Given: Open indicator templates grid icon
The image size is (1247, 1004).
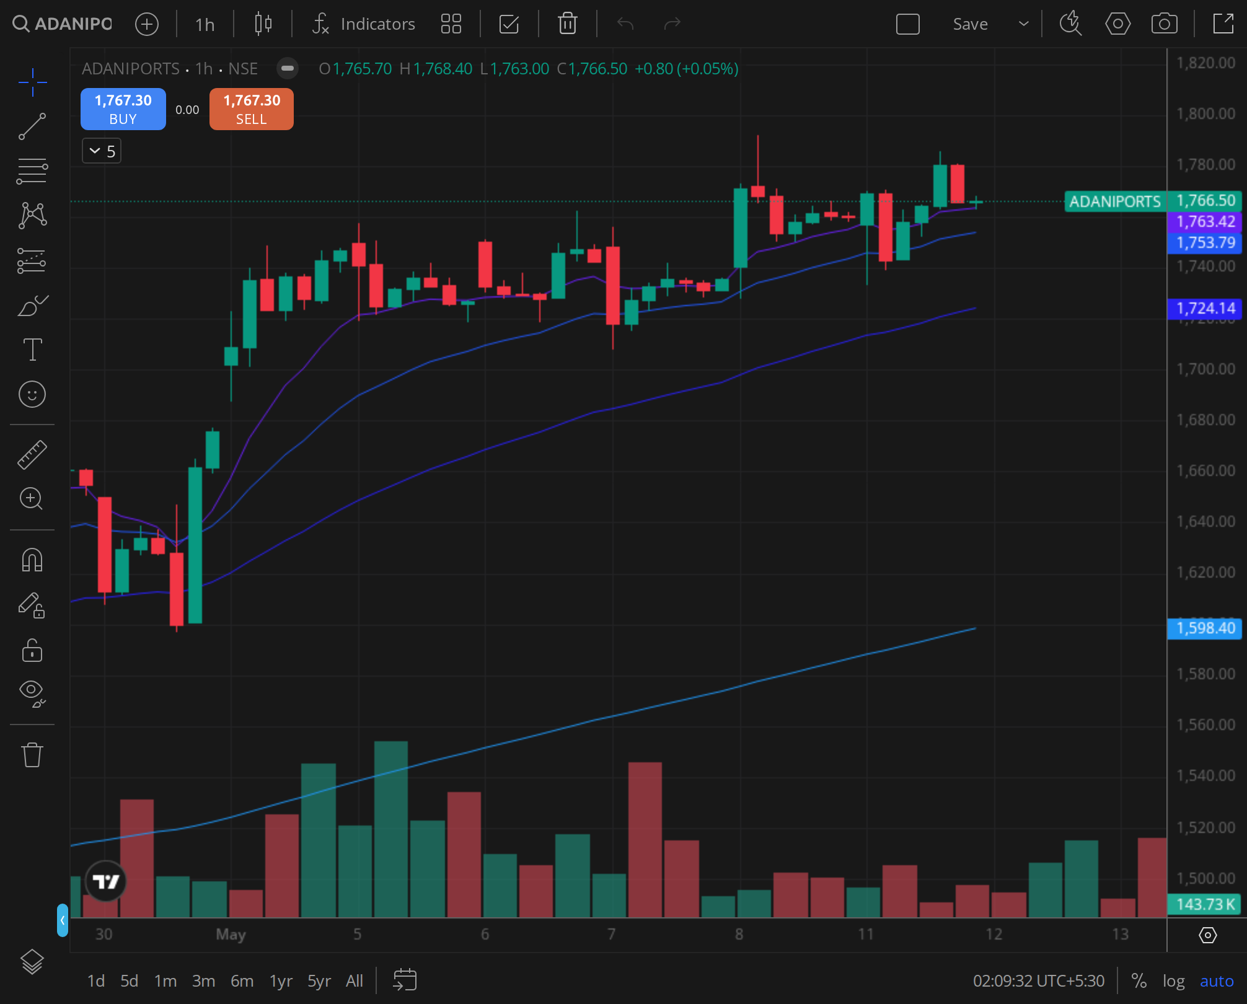Looking at the screenshot, I should click(451, 24).
